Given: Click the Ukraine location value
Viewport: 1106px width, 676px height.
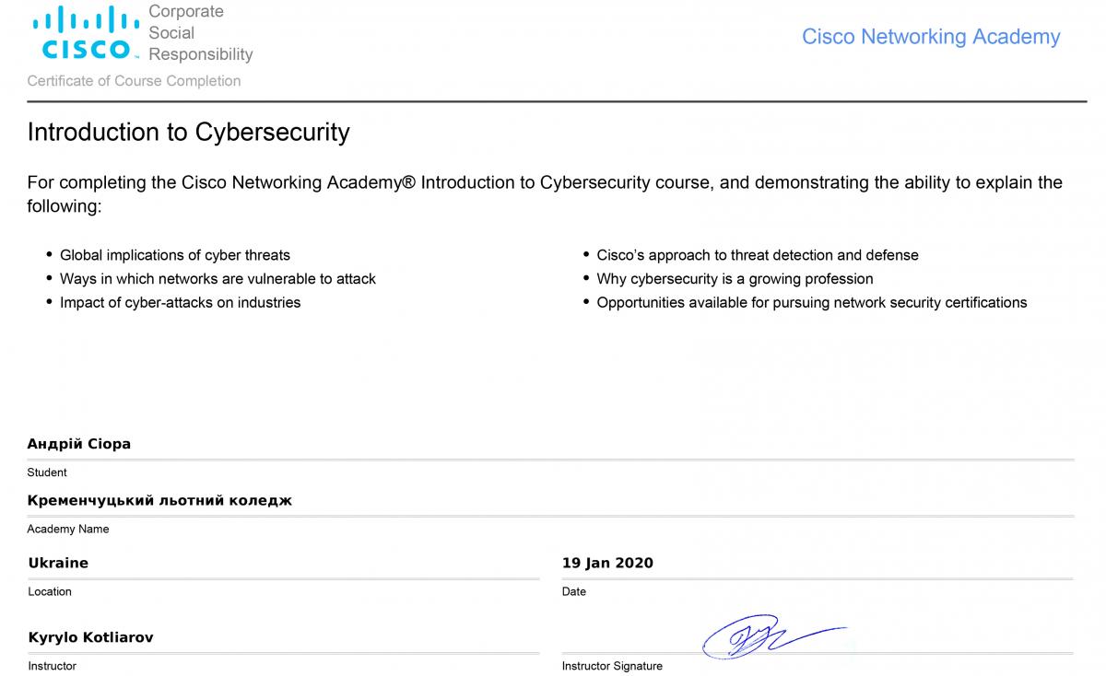Looking at the screenshot, I should pos(58,563).
